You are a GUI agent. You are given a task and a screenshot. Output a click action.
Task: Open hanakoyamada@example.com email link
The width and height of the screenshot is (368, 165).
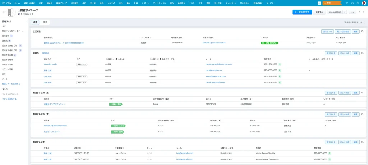click(218, 64)
